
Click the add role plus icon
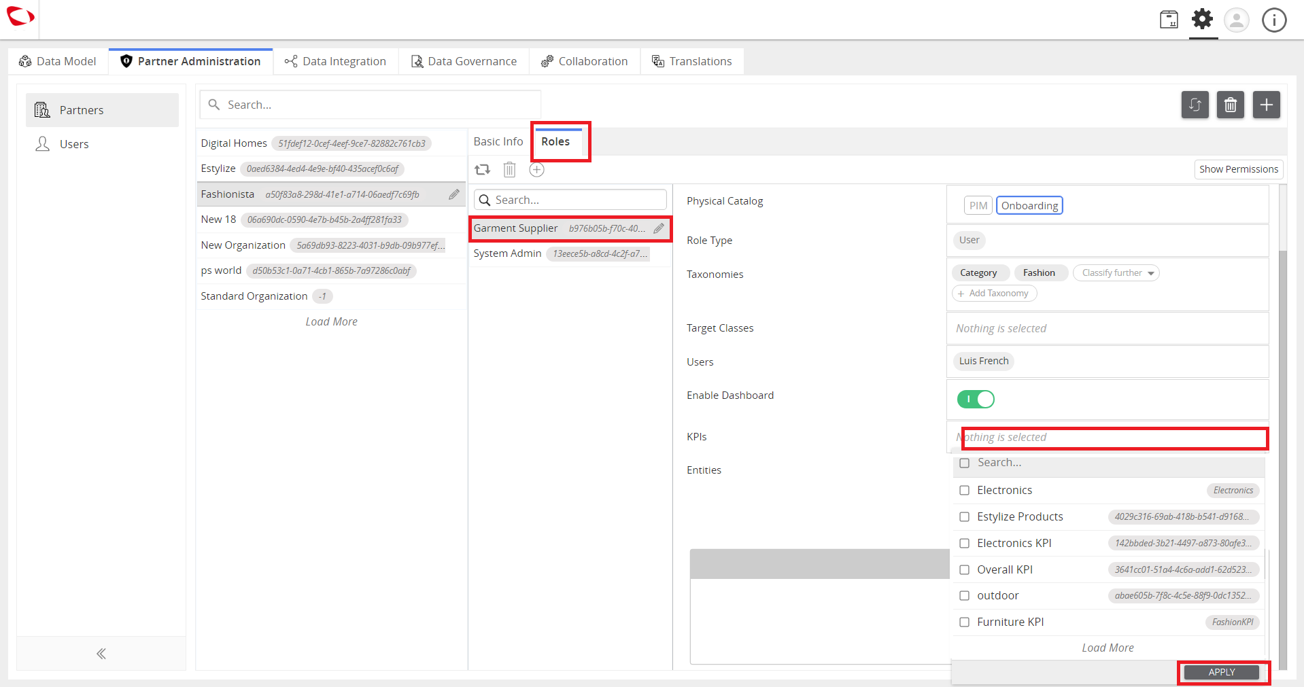[537, 170]
